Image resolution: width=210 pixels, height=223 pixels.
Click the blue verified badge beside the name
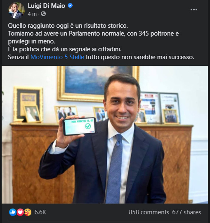(x=70, y=5)
